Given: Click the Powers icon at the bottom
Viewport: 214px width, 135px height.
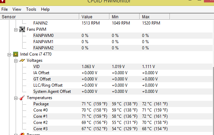Looking at the screenshot, I should [x=22, y=134].
